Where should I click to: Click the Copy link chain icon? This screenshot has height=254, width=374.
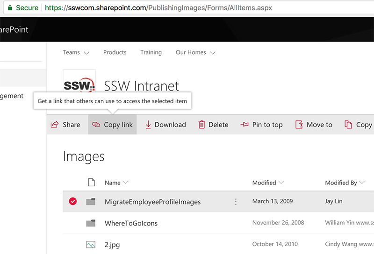point(96,125)
